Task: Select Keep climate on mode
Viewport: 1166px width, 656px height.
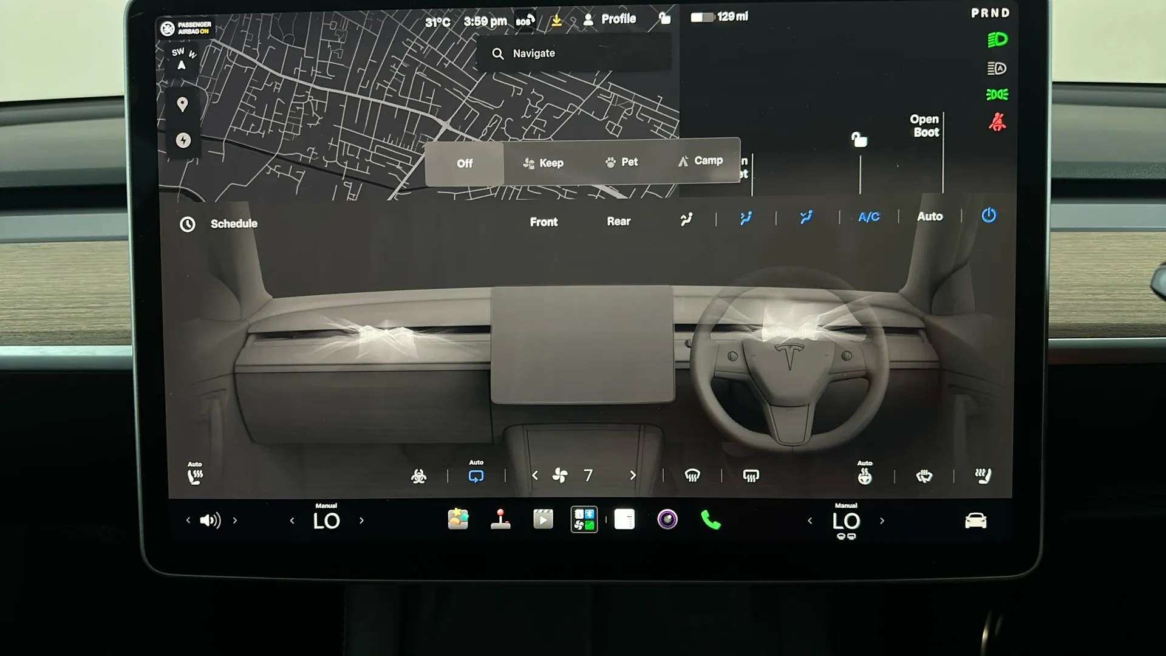Action: [x=543, y=163]
